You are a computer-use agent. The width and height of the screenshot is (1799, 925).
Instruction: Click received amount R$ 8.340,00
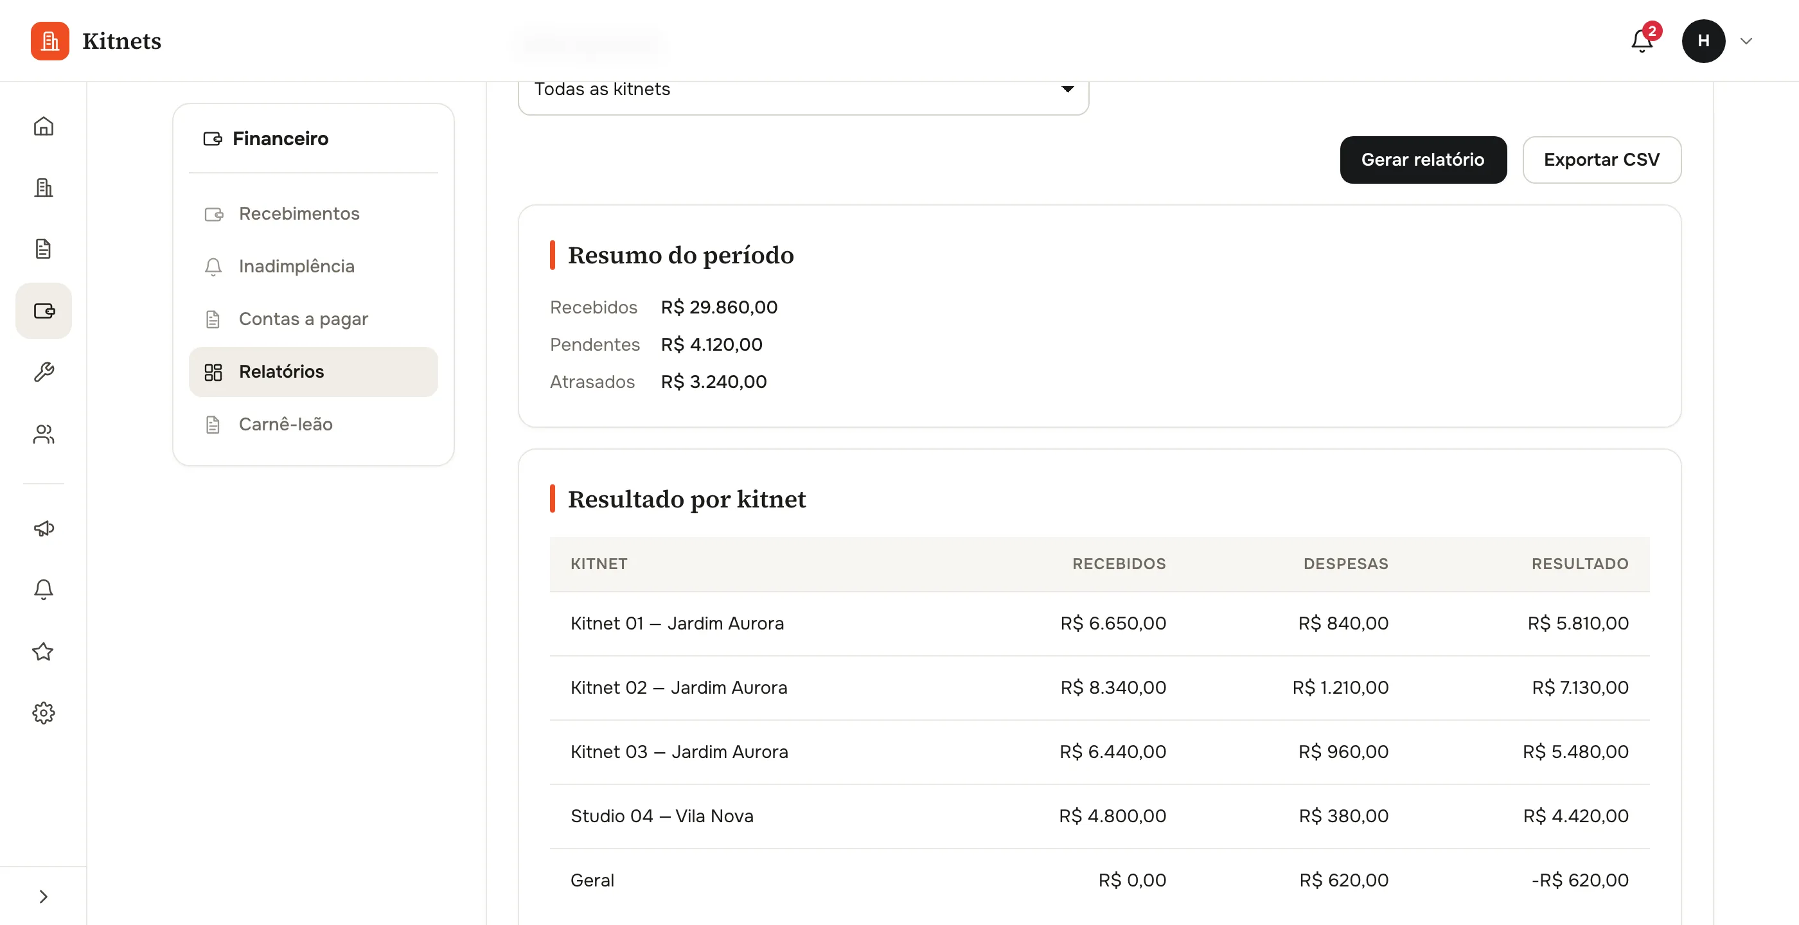1113,687
